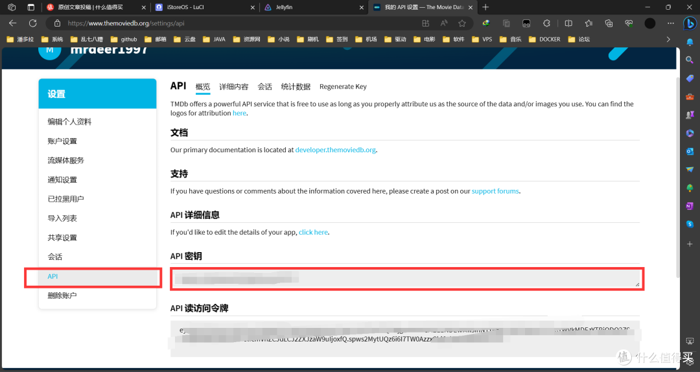Select the 概览 tab in API section
The image size is (700, 372).
click(203, 87)
